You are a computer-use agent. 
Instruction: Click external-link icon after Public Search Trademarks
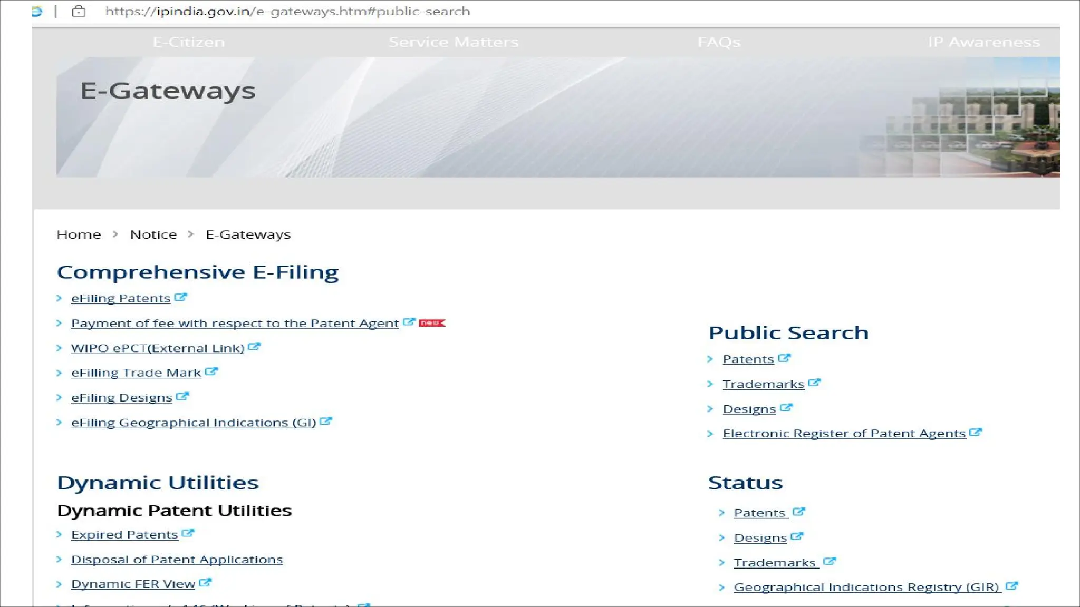[x=814, y=383]
